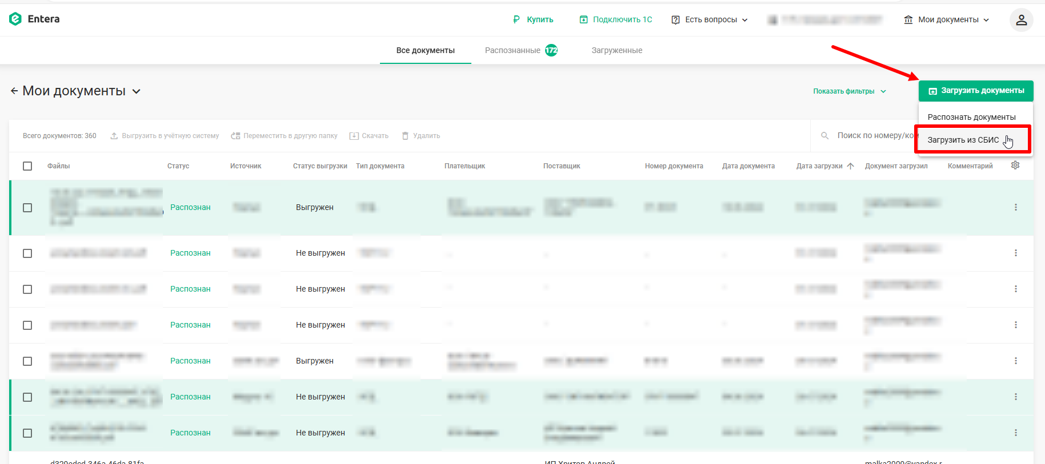
Task: Expand the Есть вопросы dropdown
Action: coord(710,19)
